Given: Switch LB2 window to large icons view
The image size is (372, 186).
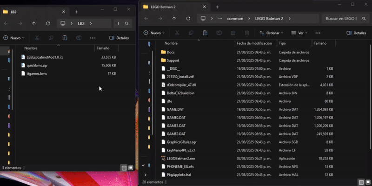Looking at the screenshot, I should click(131, 168).
